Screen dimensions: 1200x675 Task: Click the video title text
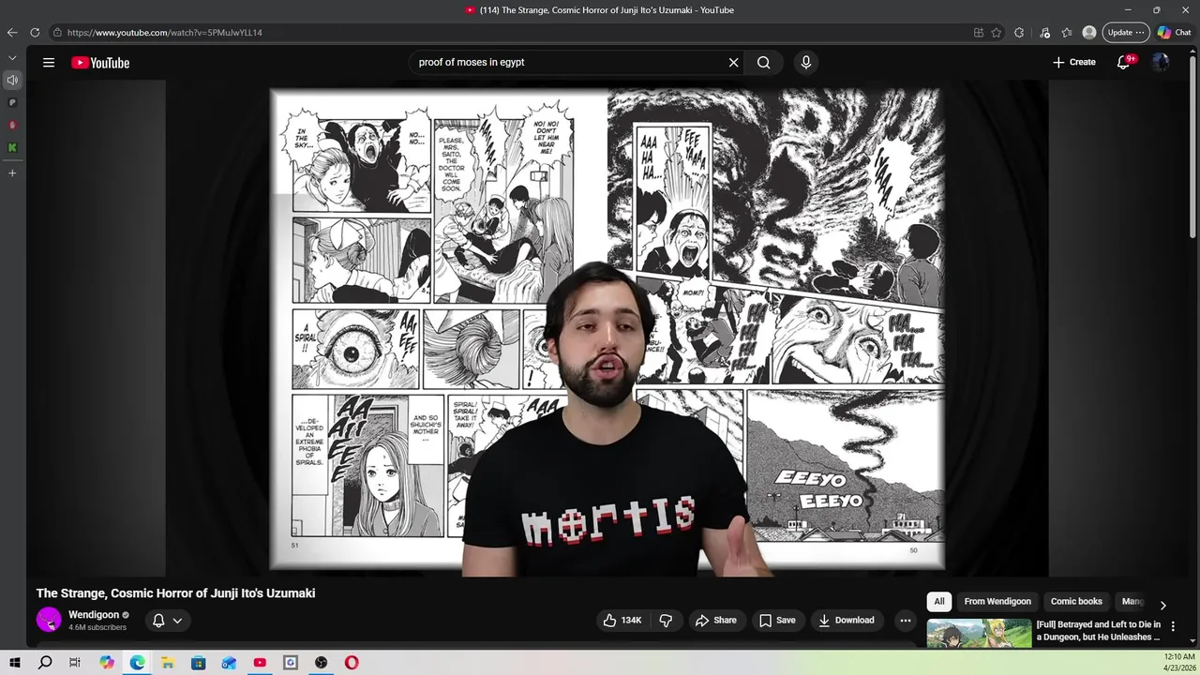point(175,593)
